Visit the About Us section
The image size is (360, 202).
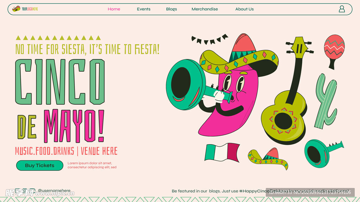[x=244, y=9]
